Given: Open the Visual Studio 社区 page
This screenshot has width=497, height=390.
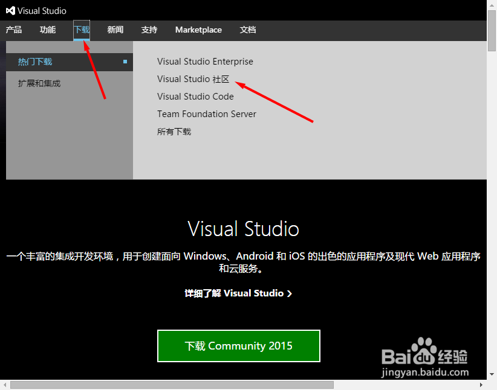Looking at the screenshot, I should tap(193, 79).
